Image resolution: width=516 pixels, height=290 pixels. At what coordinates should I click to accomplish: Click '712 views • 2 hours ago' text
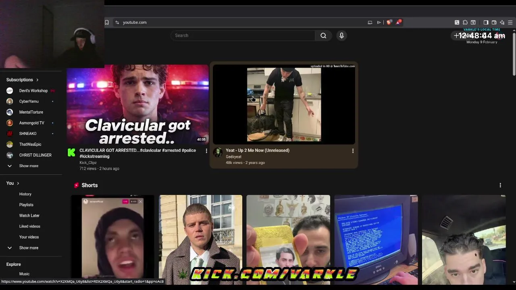click(x=99, y=169)
